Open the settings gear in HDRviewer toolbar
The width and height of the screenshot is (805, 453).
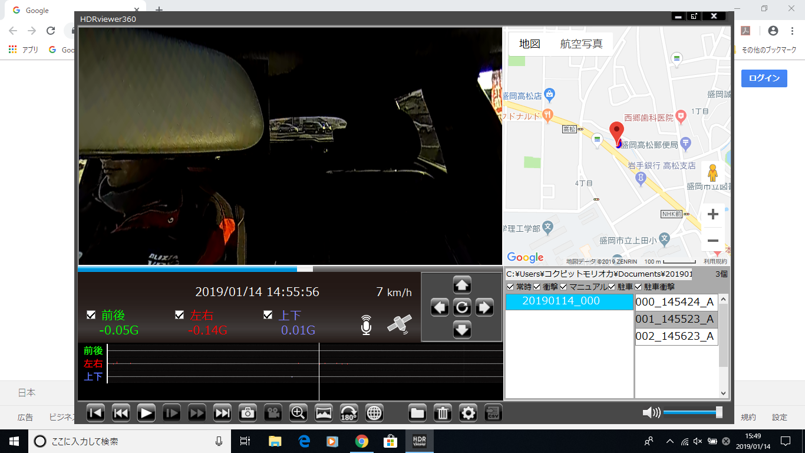point(468,412)
